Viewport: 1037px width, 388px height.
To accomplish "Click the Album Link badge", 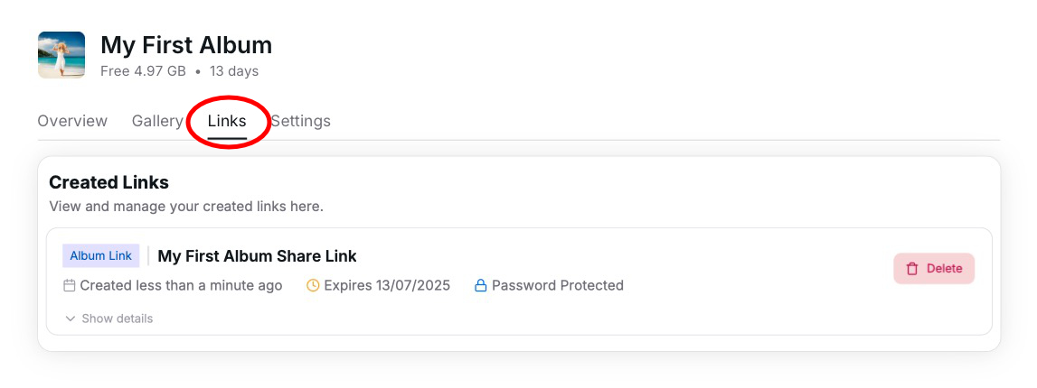I will (x=101, y=256).
